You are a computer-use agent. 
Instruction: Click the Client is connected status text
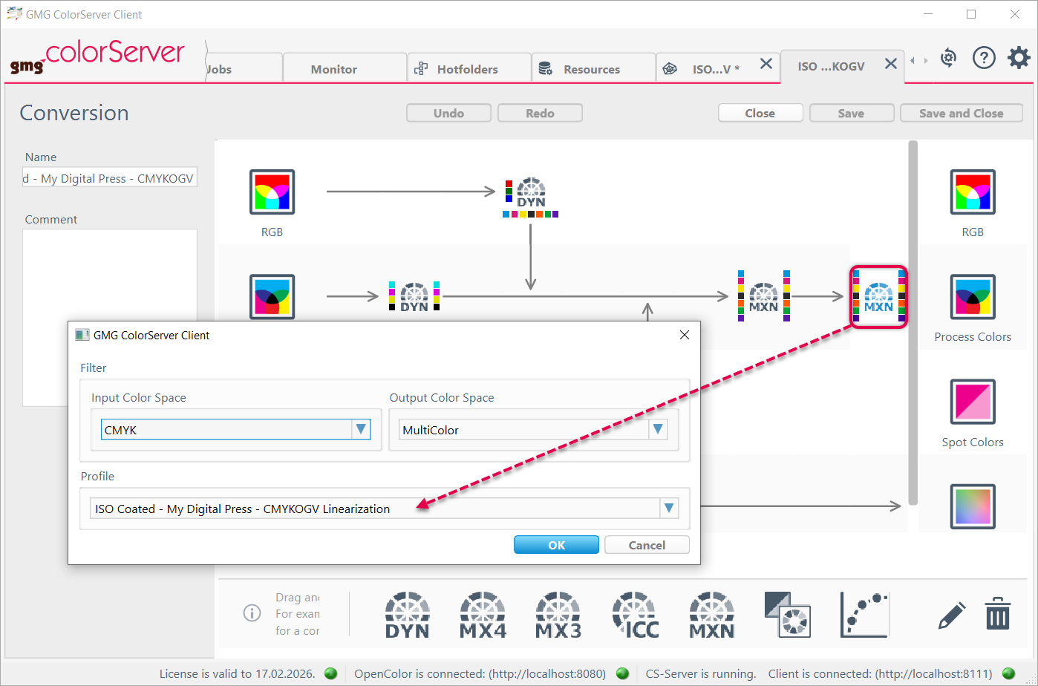[x=880, y=674]
